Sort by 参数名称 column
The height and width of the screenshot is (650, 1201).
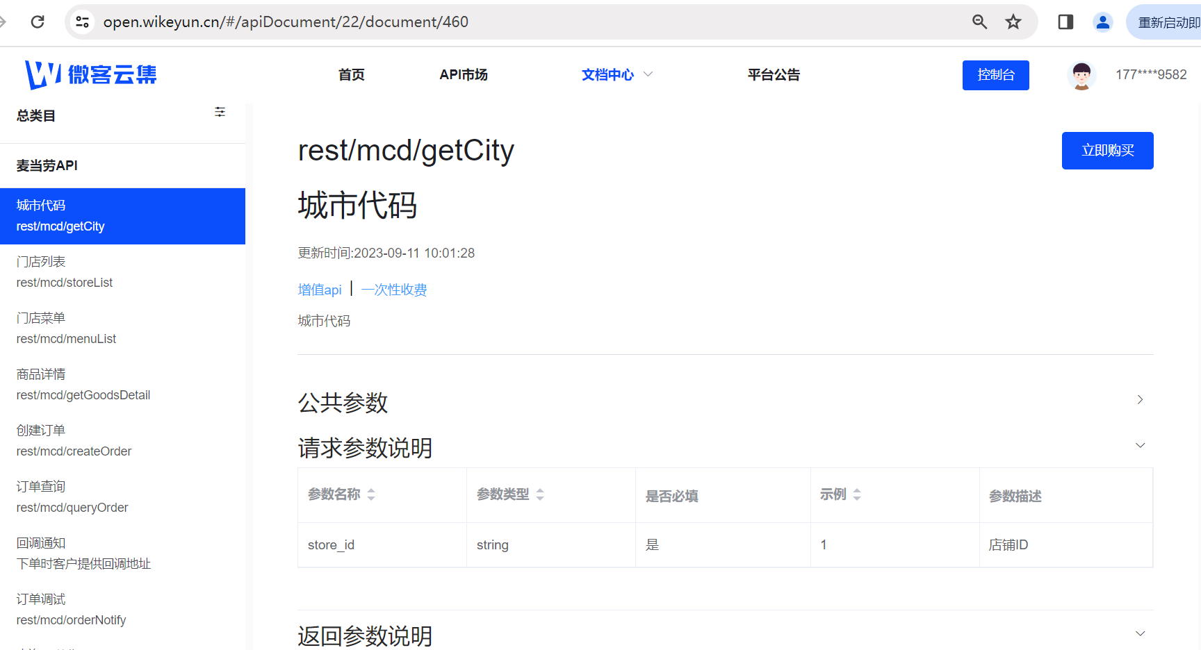371,494
